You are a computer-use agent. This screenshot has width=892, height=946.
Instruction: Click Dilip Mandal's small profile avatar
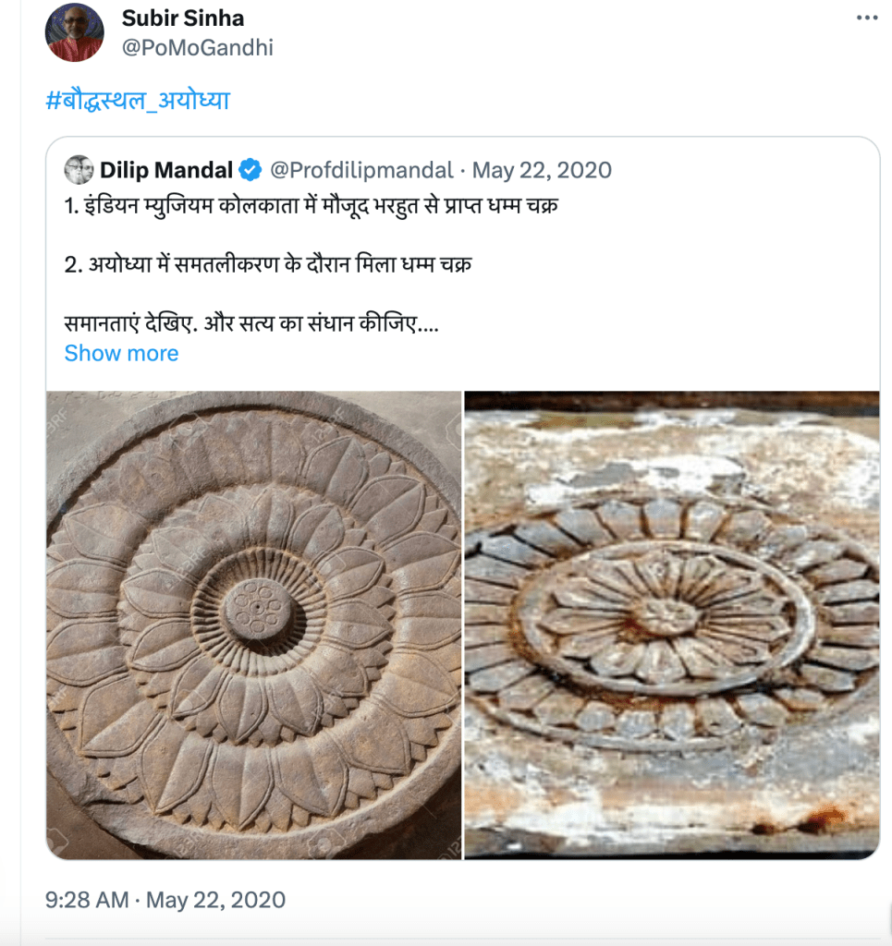pos(79,170)
